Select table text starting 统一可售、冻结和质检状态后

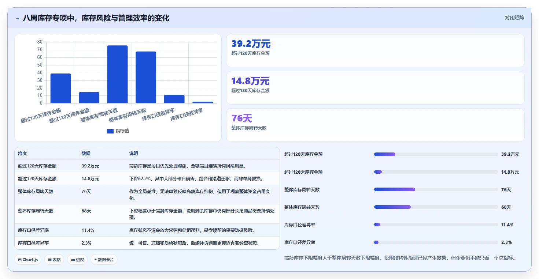195,243
